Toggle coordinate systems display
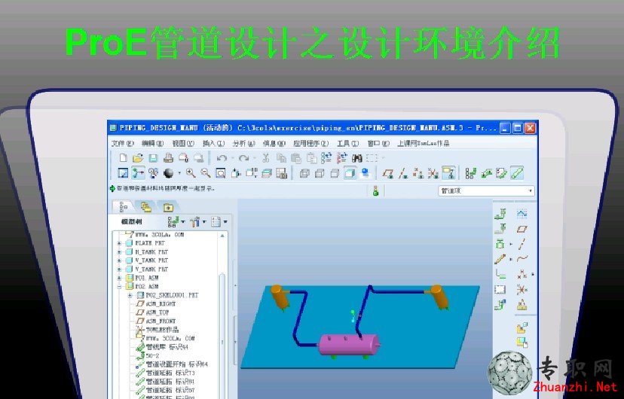This screenshot has width=624, height=399. pyautogui.click(x=433, y=173)
